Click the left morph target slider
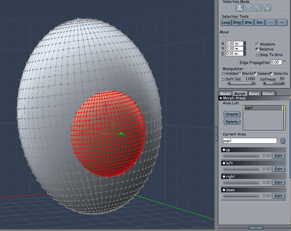 tap(241, 169)
